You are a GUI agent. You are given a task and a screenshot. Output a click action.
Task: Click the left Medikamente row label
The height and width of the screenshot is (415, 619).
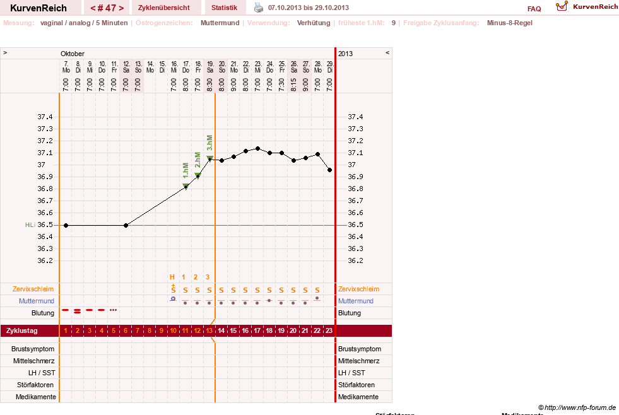(36, 397)
